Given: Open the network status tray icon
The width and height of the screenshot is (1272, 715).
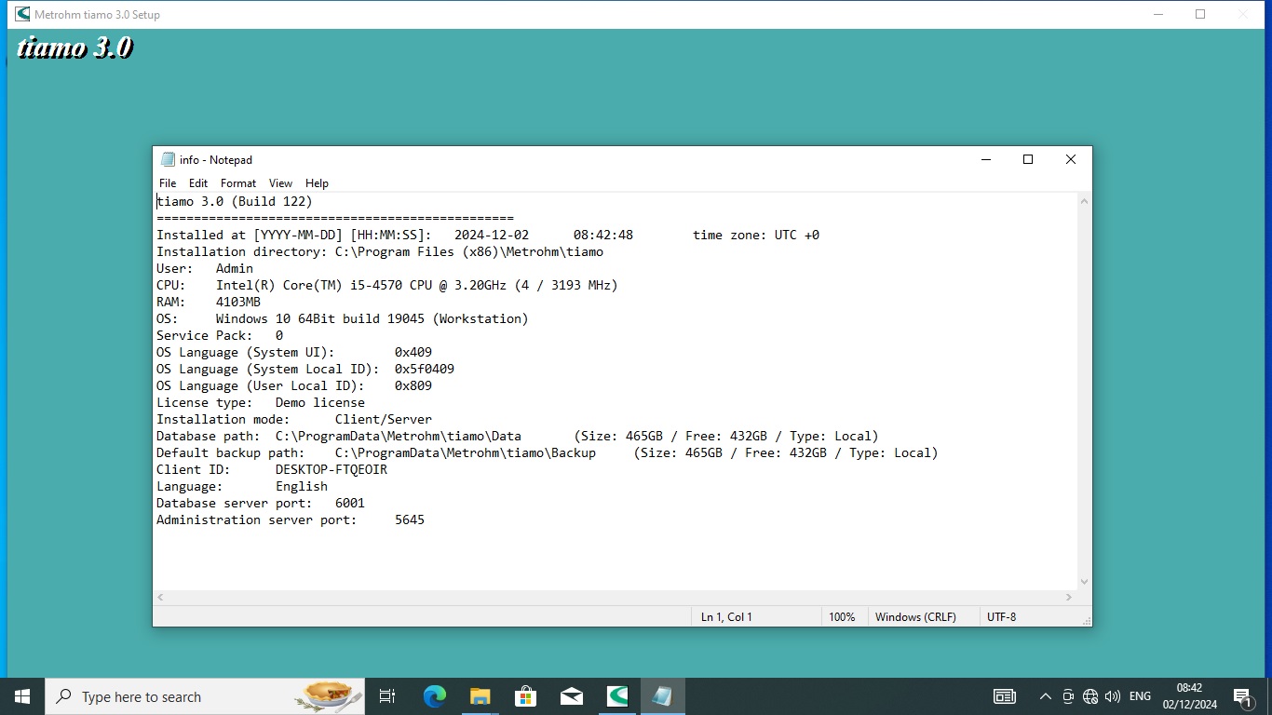Looking at the screenshot, I should pos(1090,696).
